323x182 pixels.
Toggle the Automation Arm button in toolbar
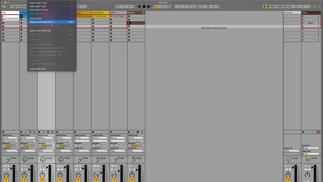point(158,7)
